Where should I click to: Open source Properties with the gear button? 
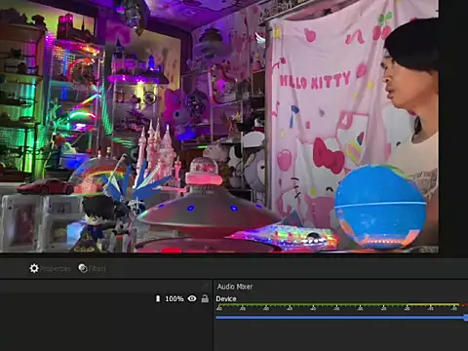pos(50,268)
